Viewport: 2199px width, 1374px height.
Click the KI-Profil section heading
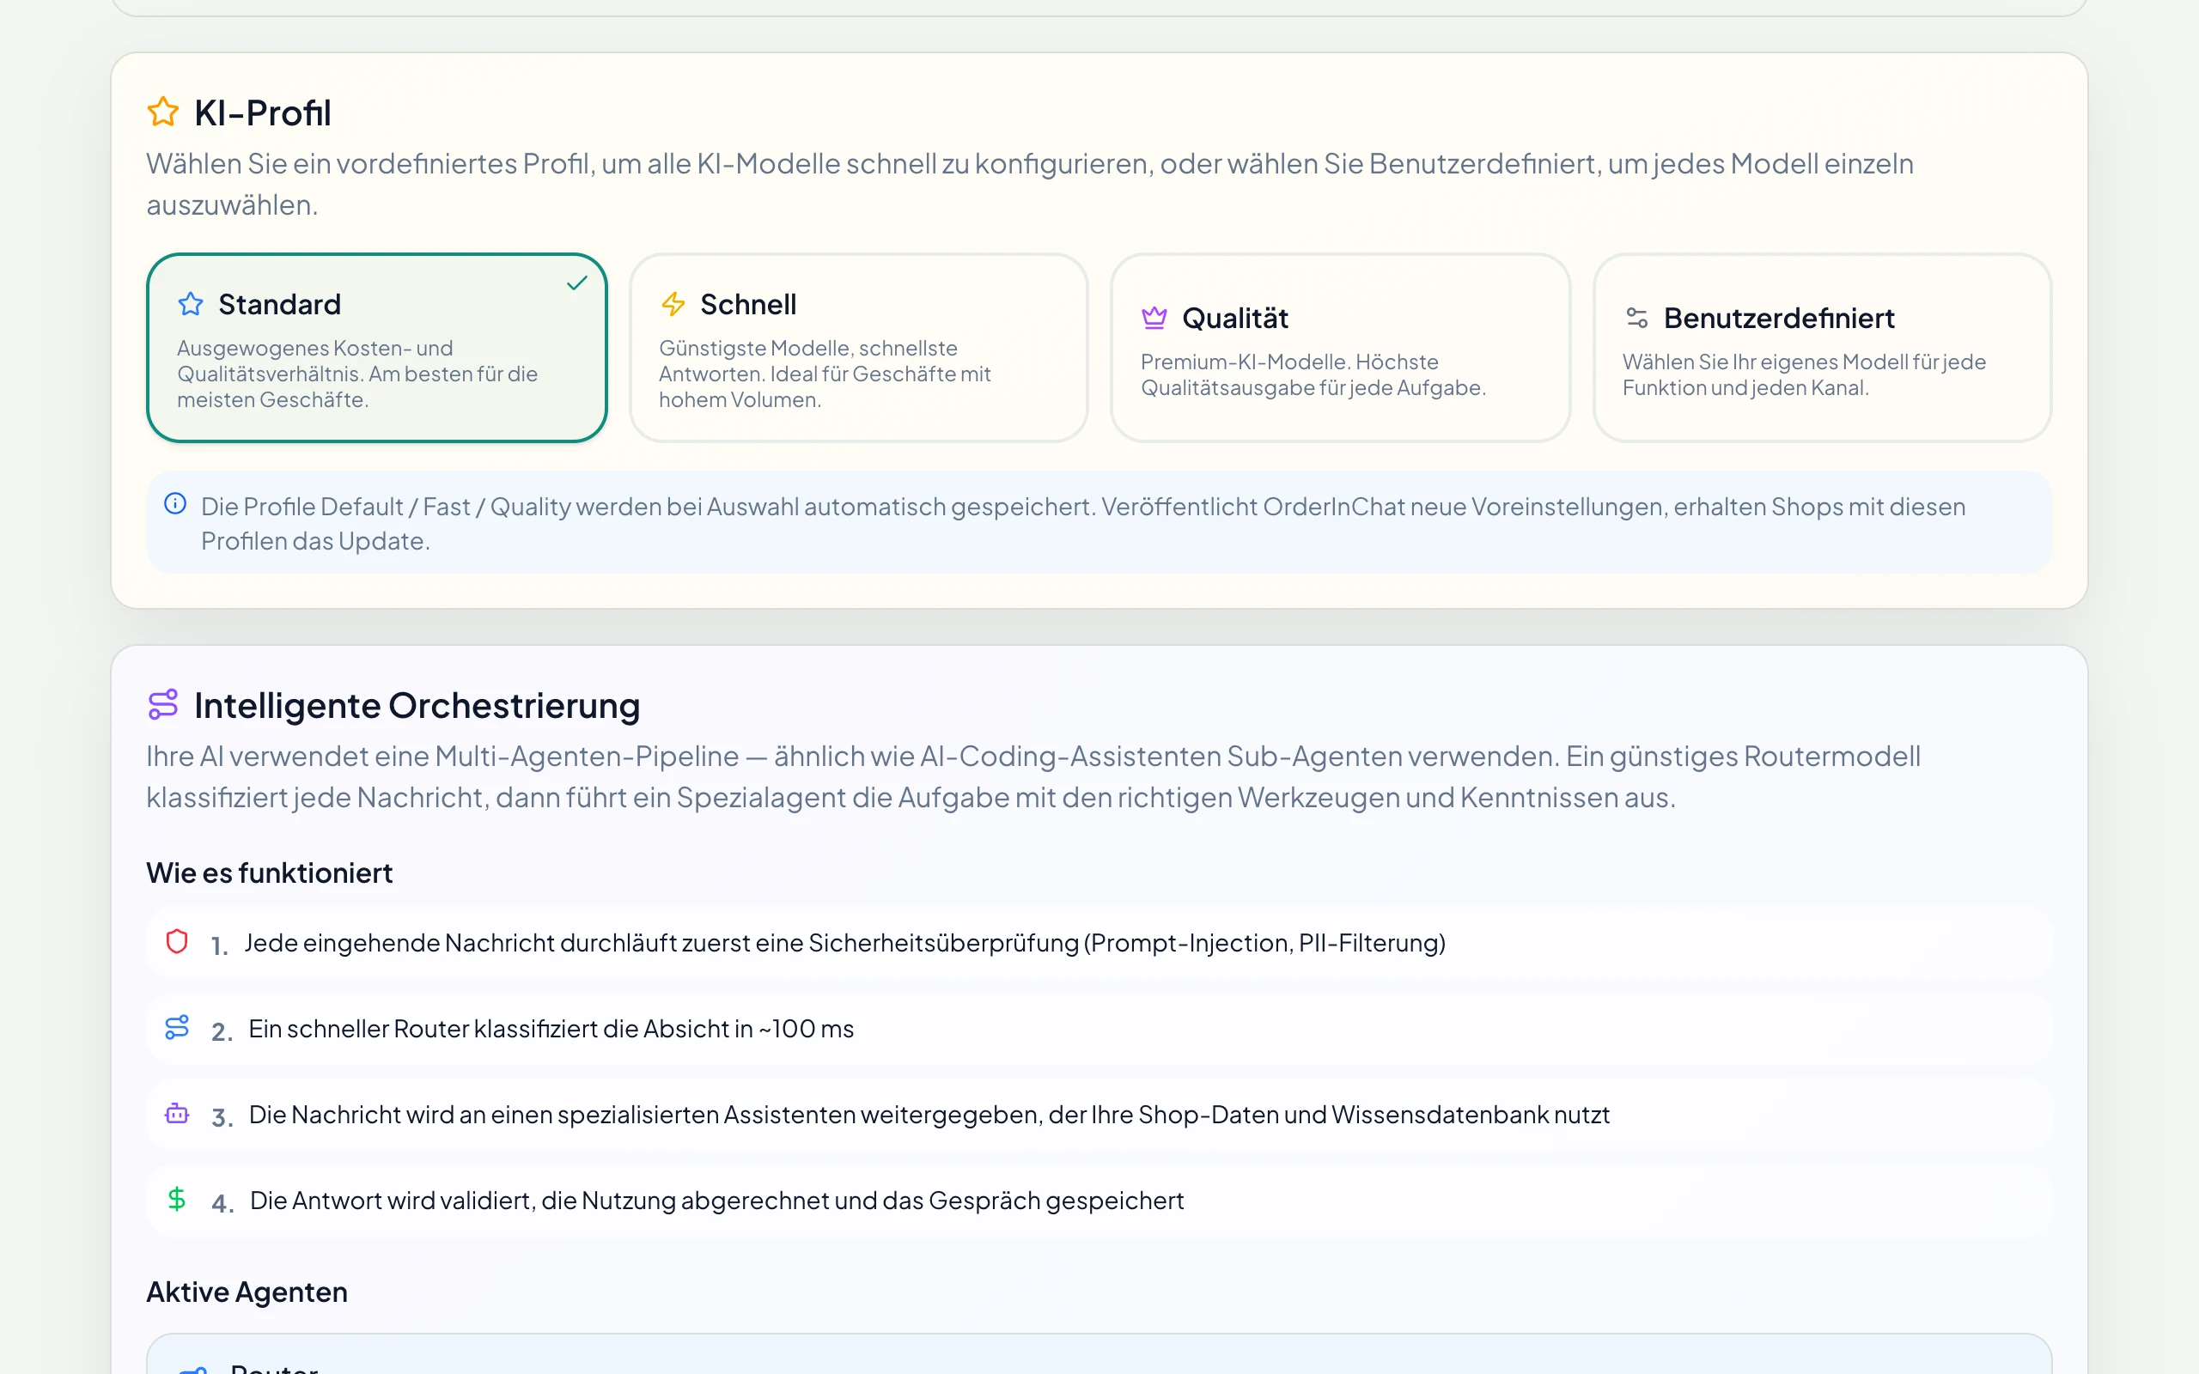click(263, 112)
